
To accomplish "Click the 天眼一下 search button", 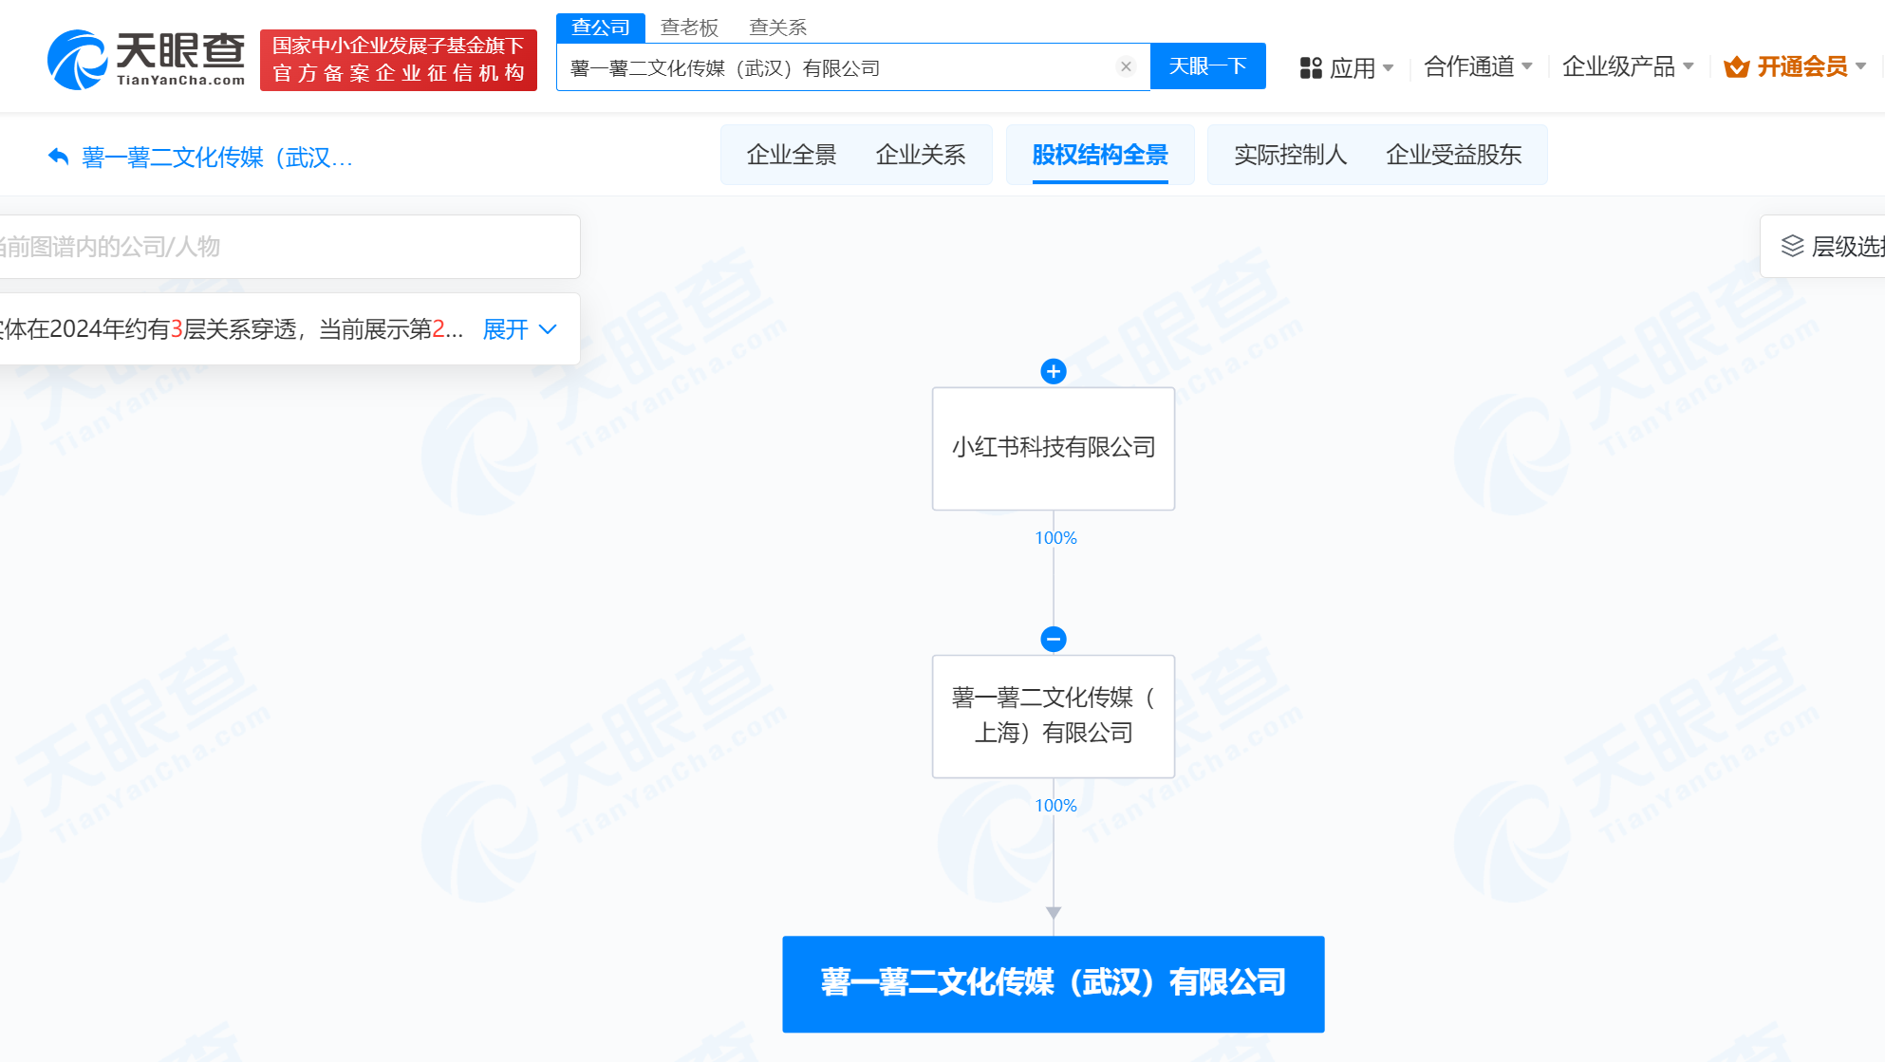I will [x=1207, y=65].
